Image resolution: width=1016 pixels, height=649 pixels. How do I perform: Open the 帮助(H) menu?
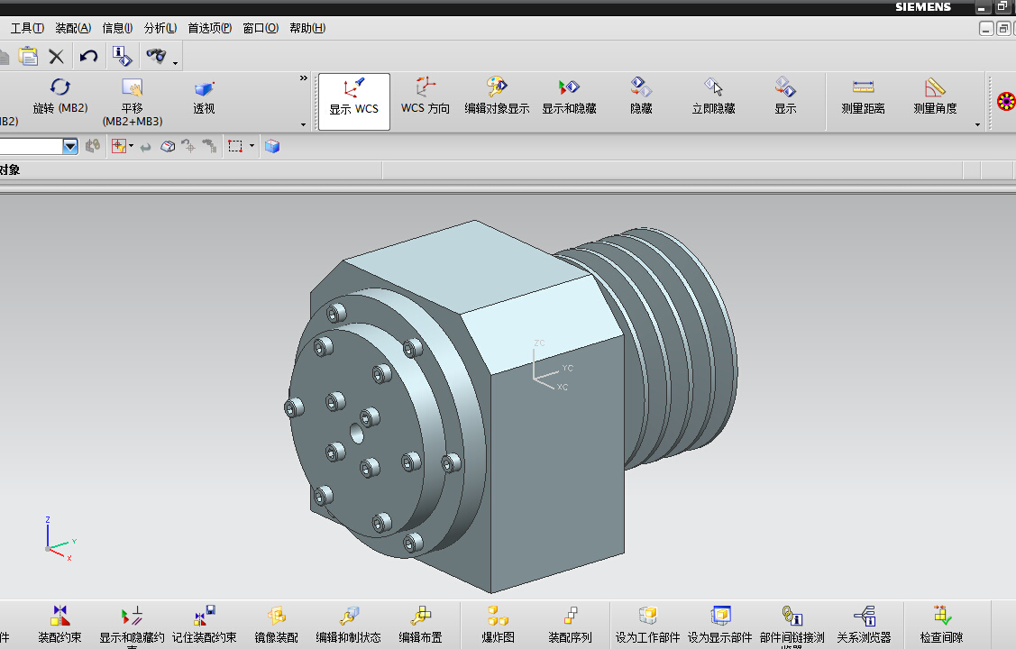[307, 28]
